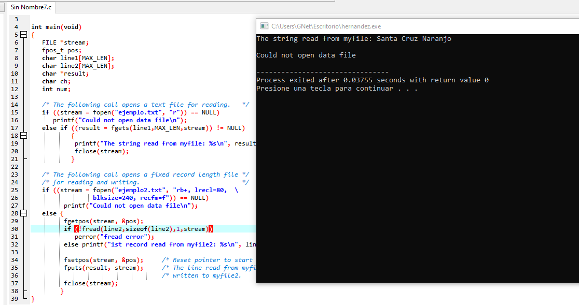
Task: Click the 'fputs(result, stream);' line
Action: (x=103, y=267)
